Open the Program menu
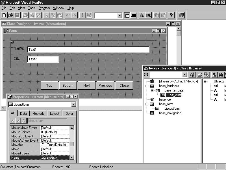Viewport: 226px width, 170px height. click(x=44, y=8)
